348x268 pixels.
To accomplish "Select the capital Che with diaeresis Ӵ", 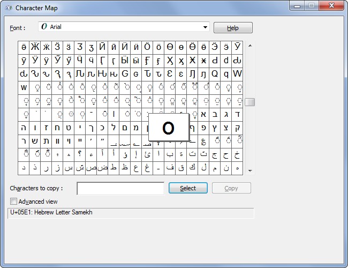I will pos(80,61).
